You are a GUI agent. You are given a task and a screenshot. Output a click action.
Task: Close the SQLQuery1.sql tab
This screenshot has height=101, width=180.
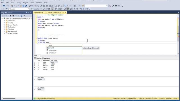coord(65,13)
